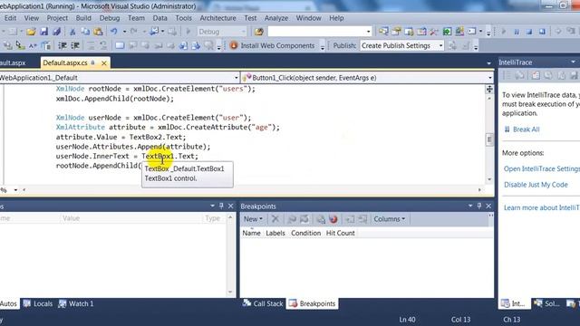Pin the Autos panel with pushpin
580x326 pixels.
point(221,206)
